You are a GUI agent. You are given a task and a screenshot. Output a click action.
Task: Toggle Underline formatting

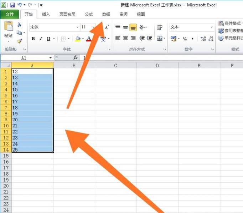48,39
